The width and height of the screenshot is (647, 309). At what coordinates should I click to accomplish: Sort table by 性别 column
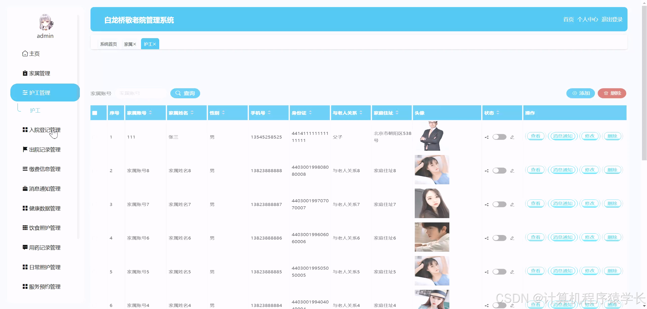tap(223, 113)
